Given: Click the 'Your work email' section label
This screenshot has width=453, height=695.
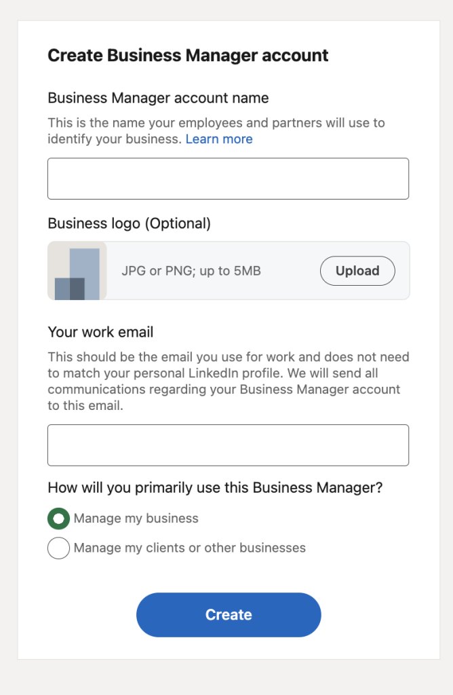Looking at the screenshot, I should click(100, 332).
